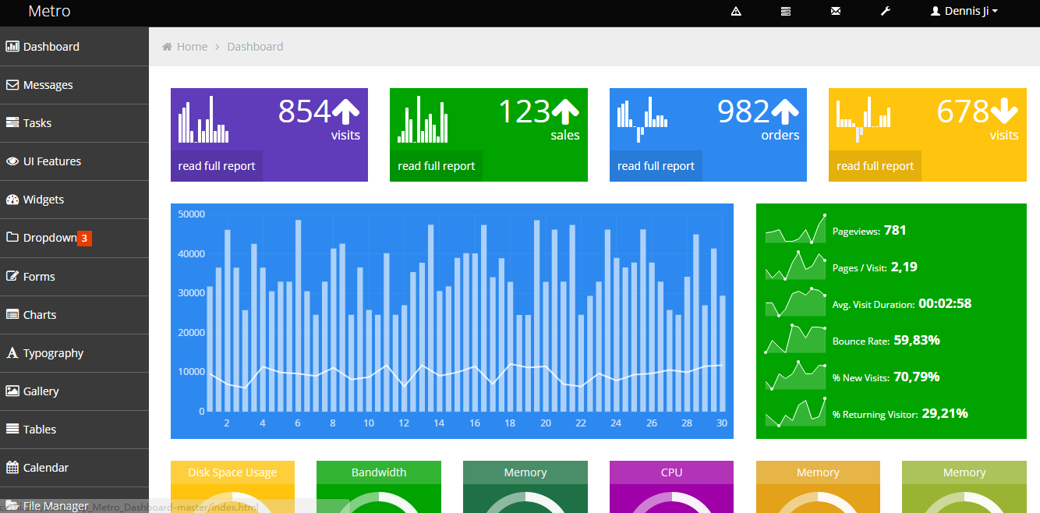This screenshot has height=513, width=1040.
Task: Click the 50000 label on chart axis
Action: point(191,214)
